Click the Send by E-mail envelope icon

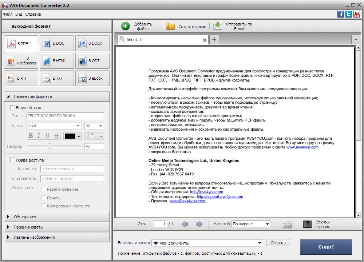(217, 26)
